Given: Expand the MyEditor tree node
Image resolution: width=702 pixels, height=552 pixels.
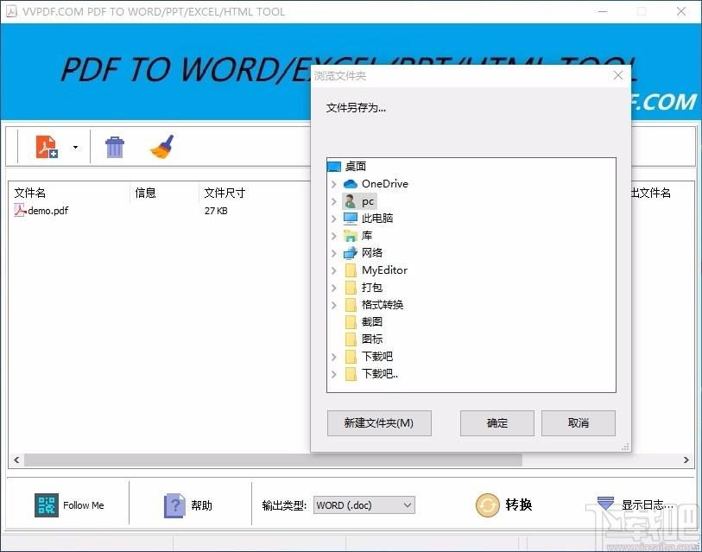Looking at the screenshot, I should tap(333, 270).
